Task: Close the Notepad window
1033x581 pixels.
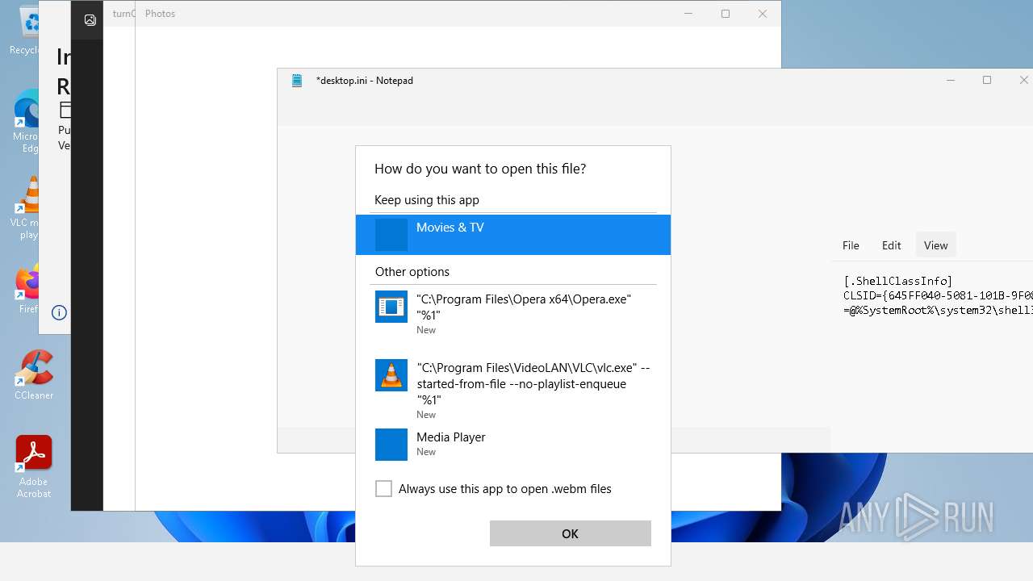Action: pos(1023,81)
